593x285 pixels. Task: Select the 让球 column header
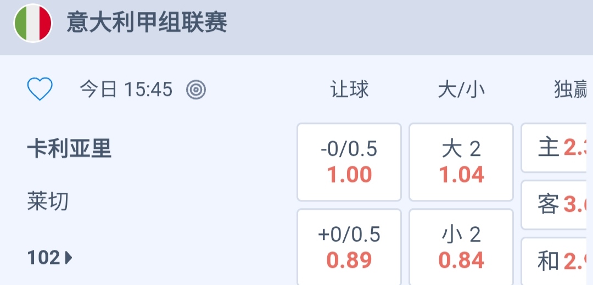click(x=349, y=90)
